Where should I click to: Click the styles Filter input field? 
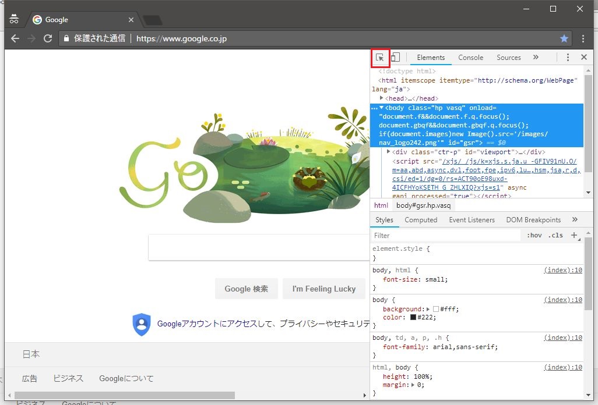(x=445, y=235)
